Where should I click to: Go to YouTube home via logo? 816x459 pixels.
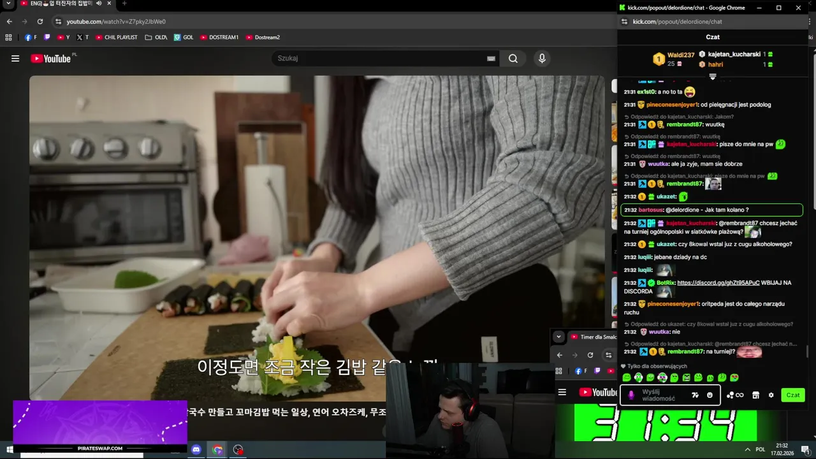click(51, 59)
